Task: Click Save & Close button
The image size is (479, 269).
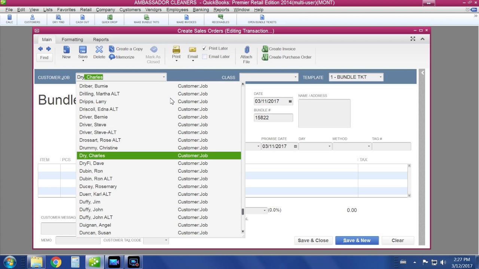Action: click(x=313, y=241)
